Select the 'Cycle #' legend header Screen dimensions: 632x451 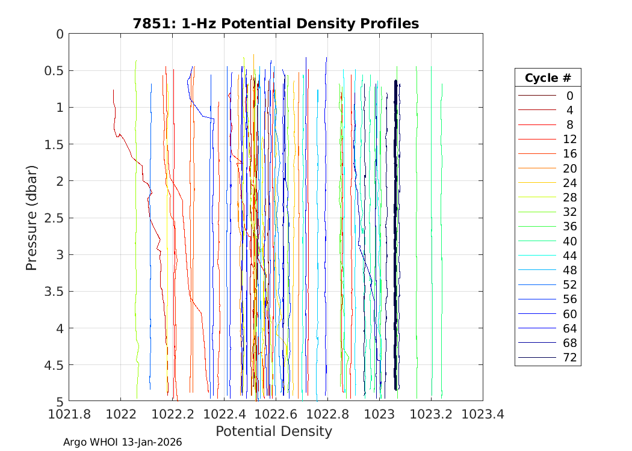547,78
